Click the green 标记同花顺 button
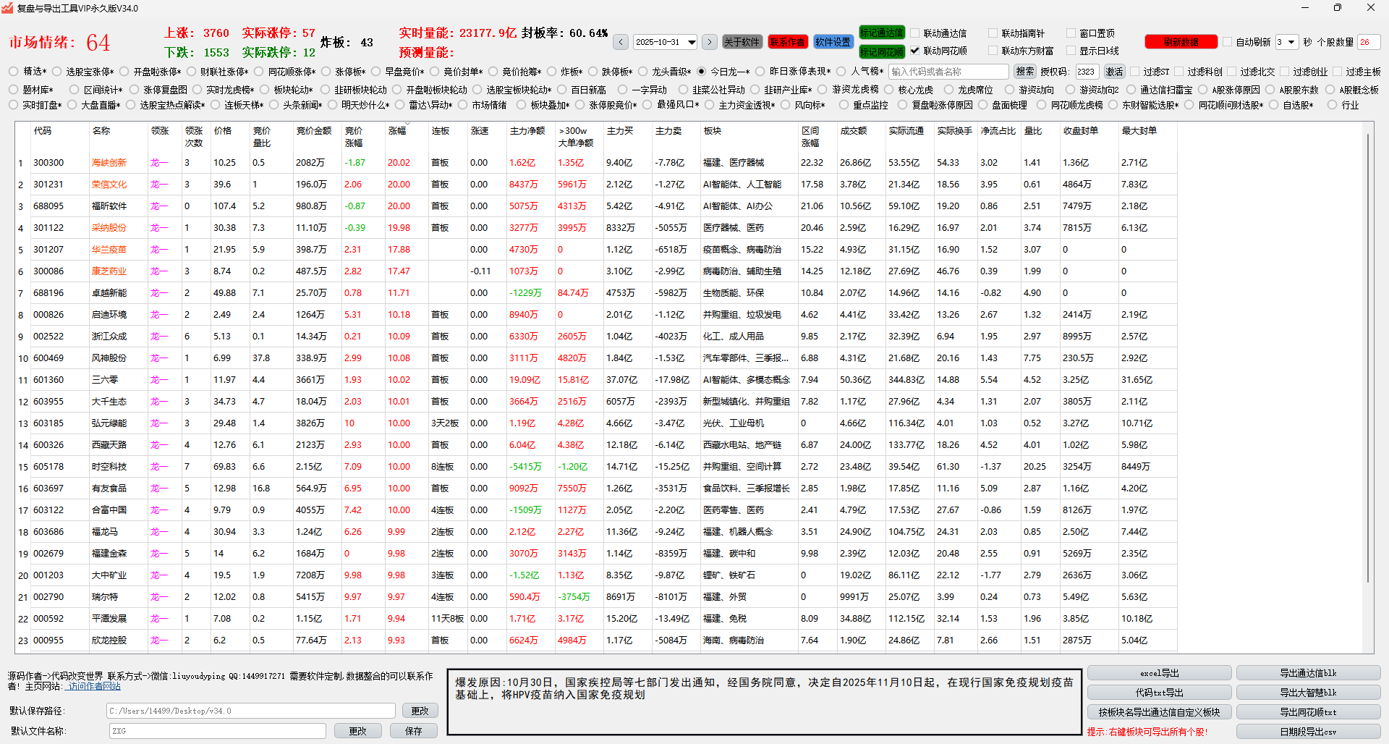1389x744 pixels. (x=882, y=51)
